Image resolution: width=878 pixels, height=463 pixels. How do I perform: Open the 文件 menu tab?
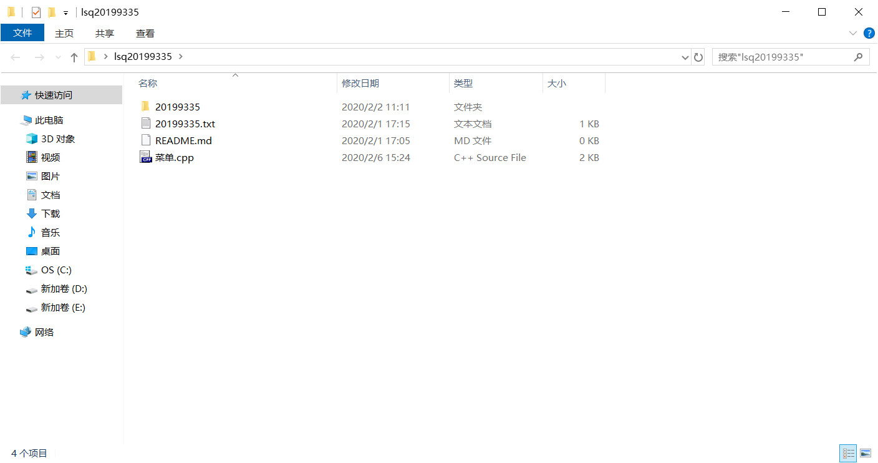pos(22,33)
